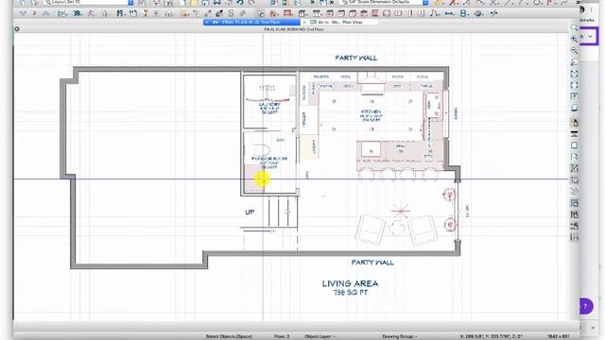
Task: Click the Drawing Group status bar entry
Action: coord(399,336)
